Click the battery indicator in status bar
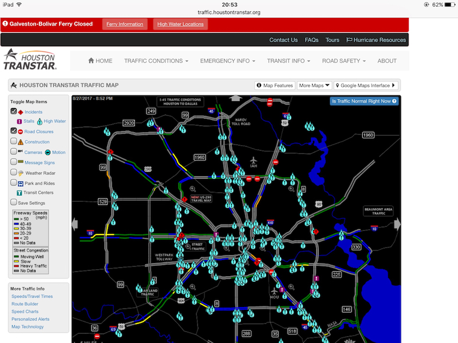The image size is (458, 343). tap(449, 5)
